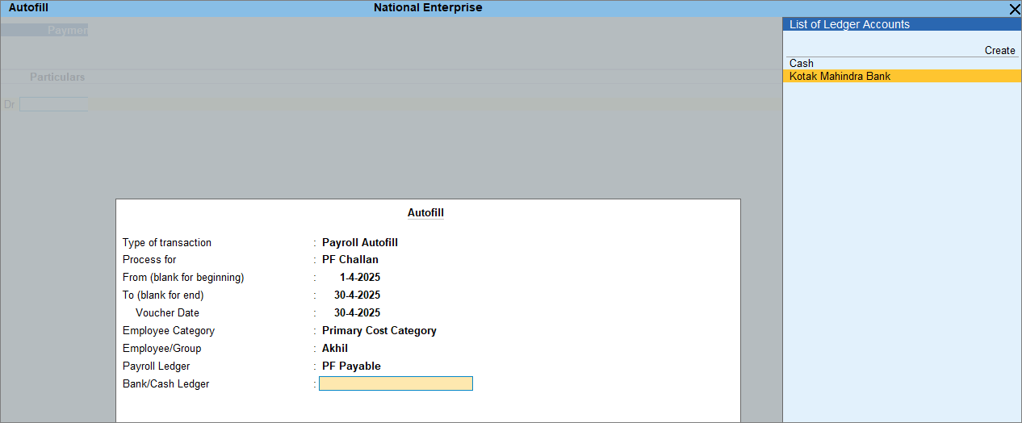1022x423 pixels.
Task: Focus the empty Bank/Cash Ledger field
Action: (396, 383)
